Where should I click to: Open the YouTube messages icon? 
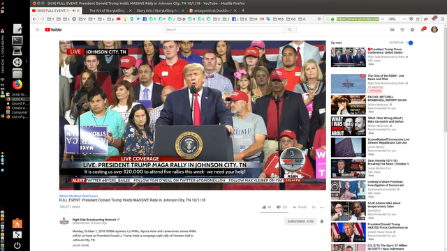(x=412, y=29)
